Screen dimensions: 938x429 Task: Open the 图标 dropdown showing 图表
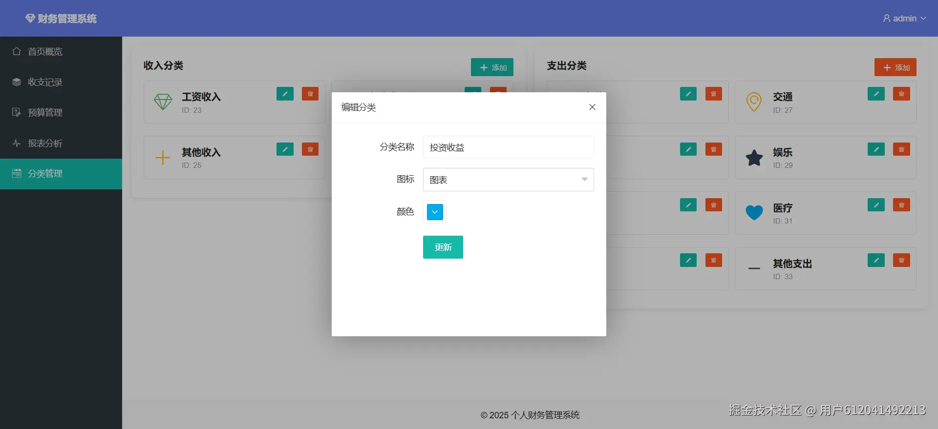pyautogui.click(x=509, y=180)
